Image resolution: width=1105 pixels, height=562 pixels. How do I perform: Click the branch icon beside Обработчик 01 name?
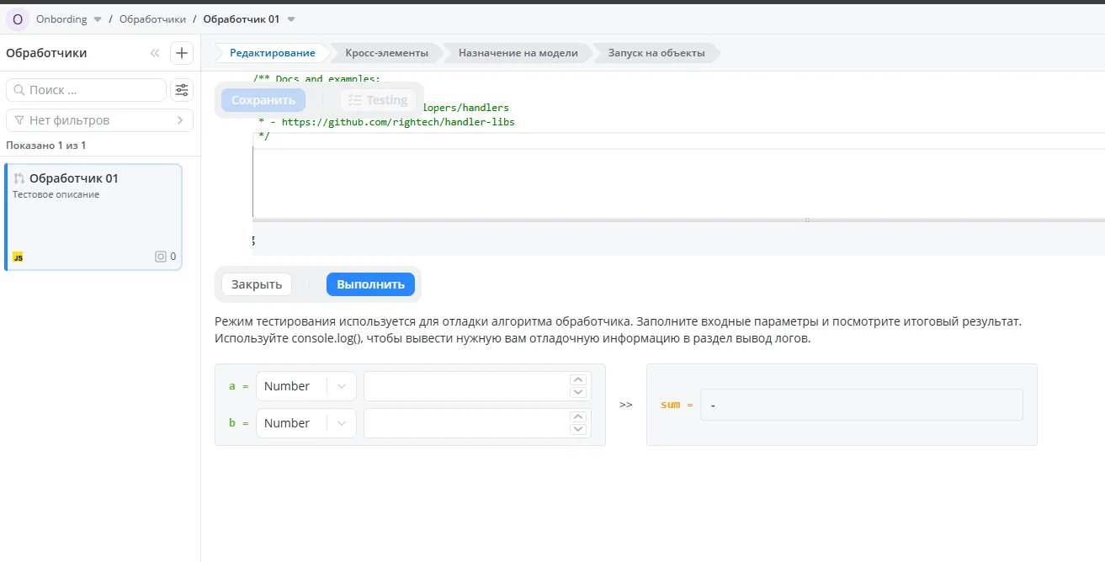click(x=20, y=178)
